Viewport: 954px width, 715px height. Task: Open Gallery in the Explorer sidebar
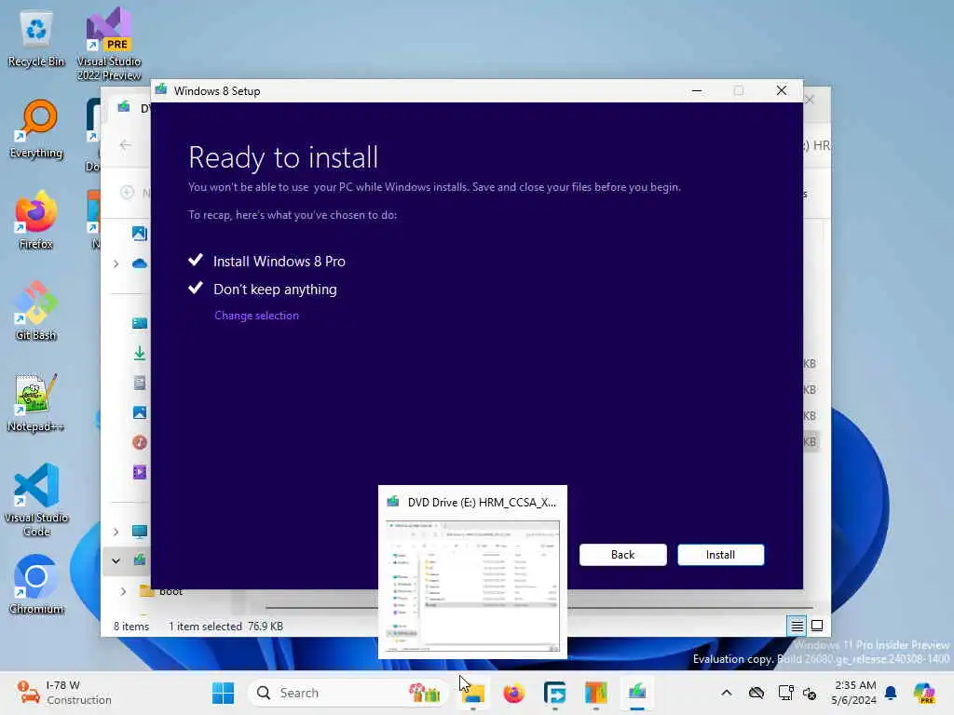coord(140,233)
